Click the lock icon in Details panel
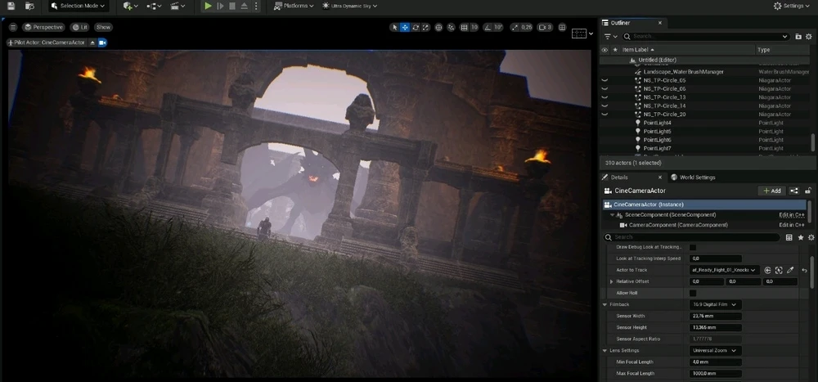Screen dimensions: 818x382 [807, 191]
